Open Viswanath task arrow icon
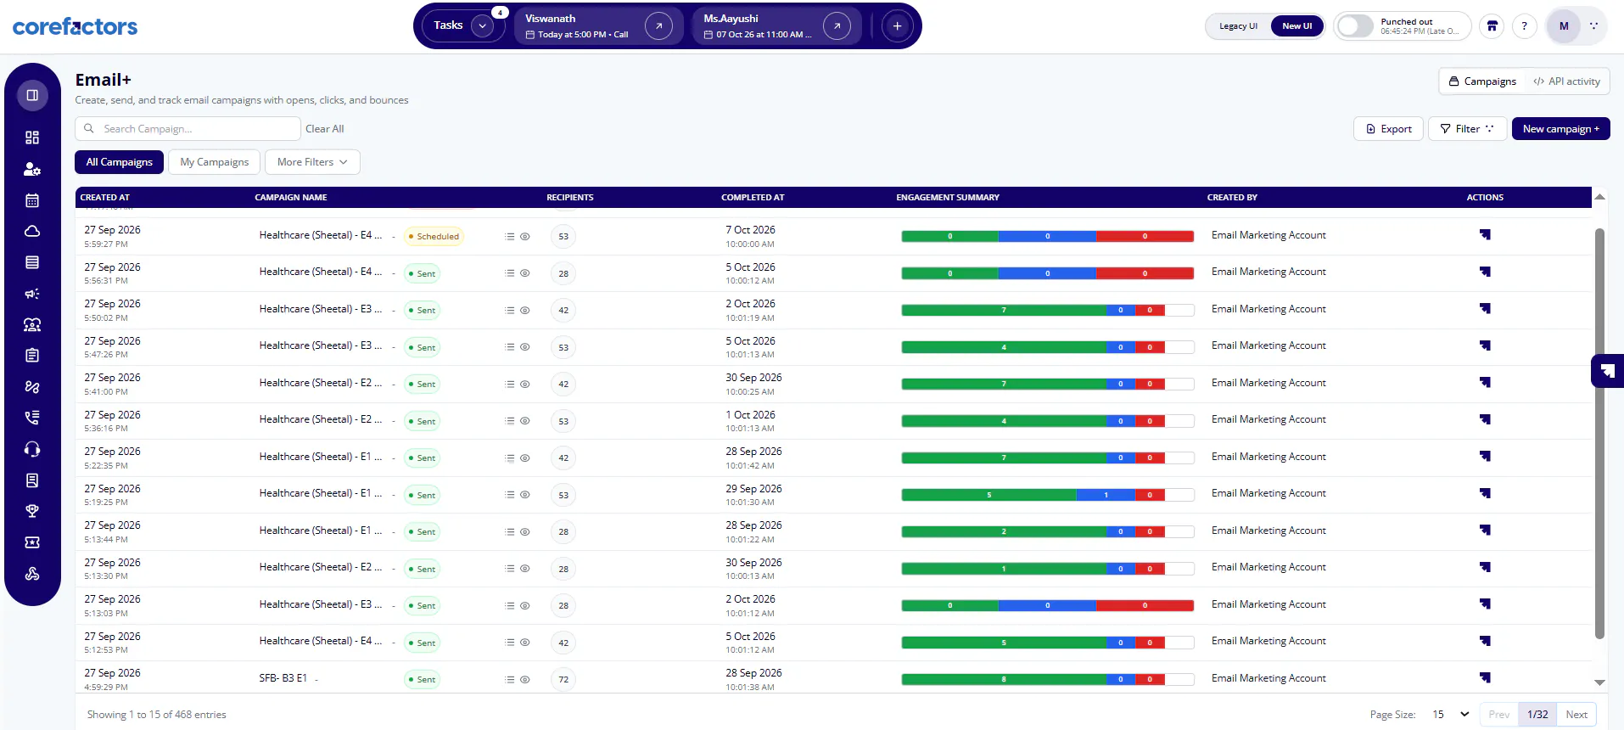1624x730 pixels. tap(658, 26)
